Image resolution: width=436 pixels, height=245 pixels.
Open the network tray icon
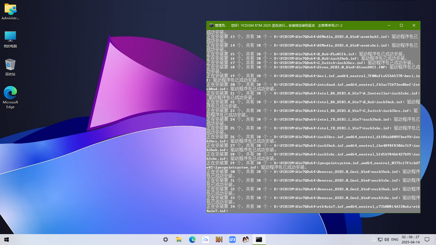tap(380, 240)
